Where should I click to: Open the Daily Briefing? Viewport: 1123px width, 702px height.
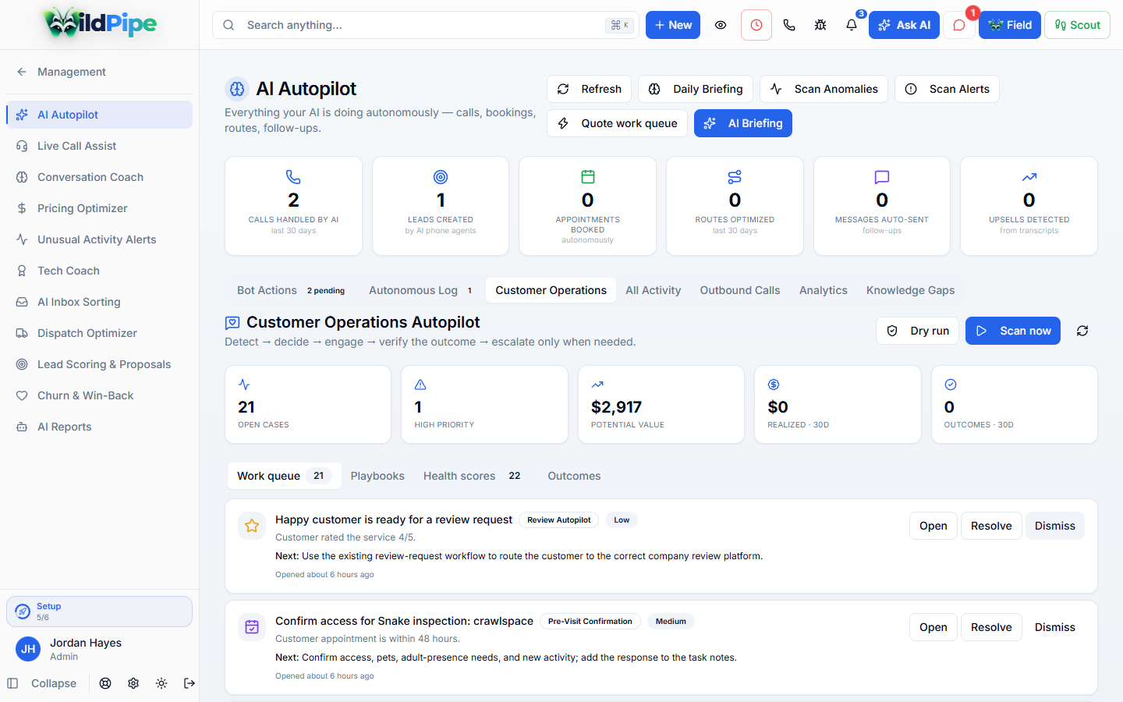click(696, 89)
